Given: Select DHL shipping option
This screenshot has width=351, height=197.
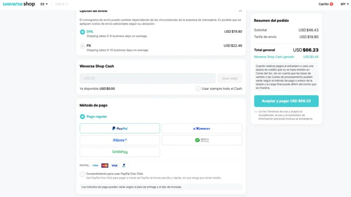Looking at the screenshot, I should [82, 32].
